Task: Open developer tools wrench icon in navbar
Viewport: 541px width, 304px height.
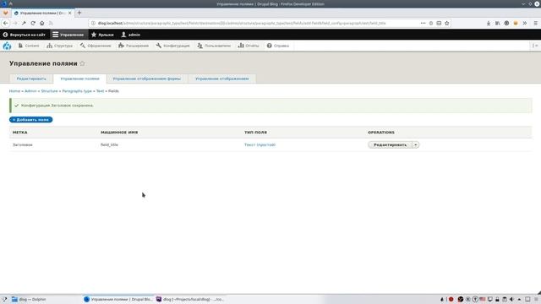Action: click(x=24, y=23)
